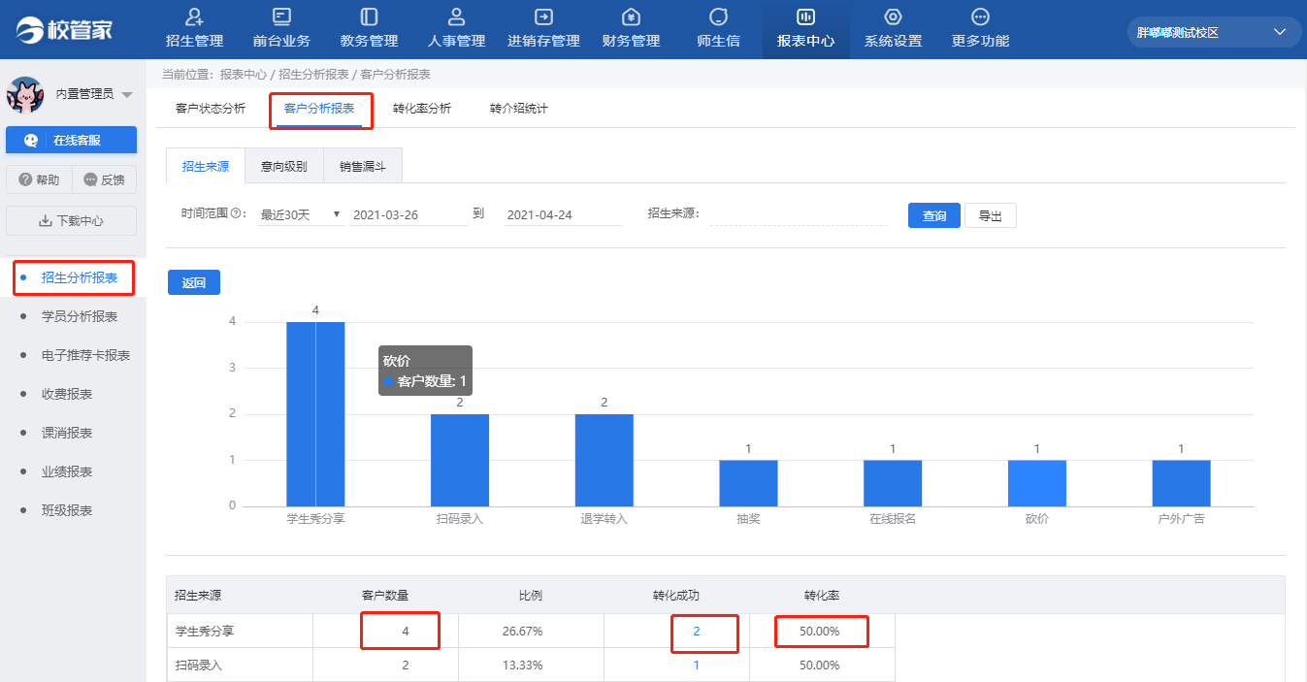
Task: Click the 在线客服 button
Action: coord(72,141)
